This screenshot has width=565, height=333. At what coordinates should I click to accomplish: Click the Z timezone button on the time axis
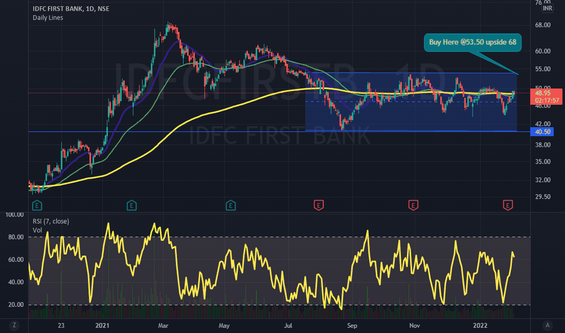[14, 326]
